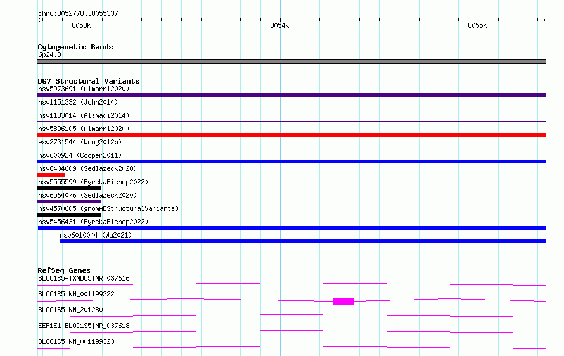The image size is (564, 356).
Task: Open variant nsv6010044 (Wu2021) label
Action: point(96,235)
